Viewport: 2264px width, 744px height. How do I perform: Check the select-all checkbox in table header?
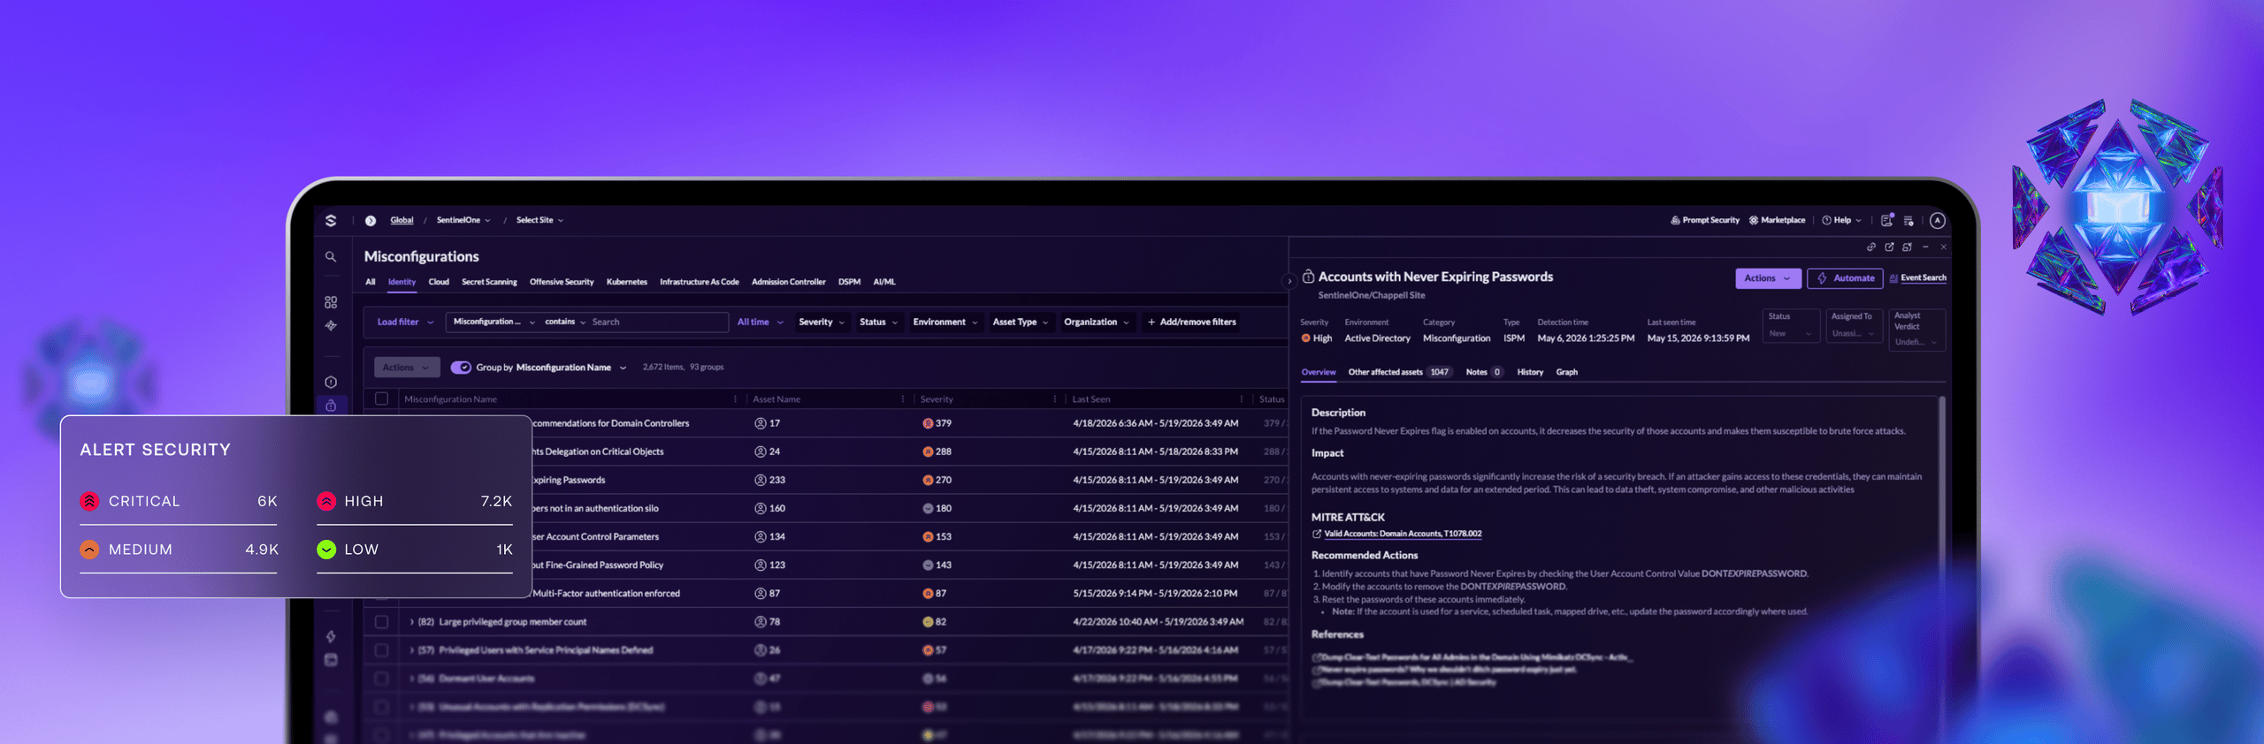382,399
